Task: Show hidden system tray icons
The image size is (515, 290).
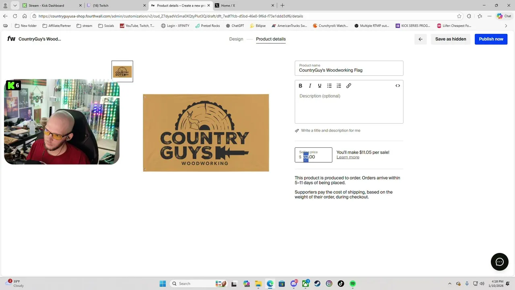Action: [x=450, y=284]
